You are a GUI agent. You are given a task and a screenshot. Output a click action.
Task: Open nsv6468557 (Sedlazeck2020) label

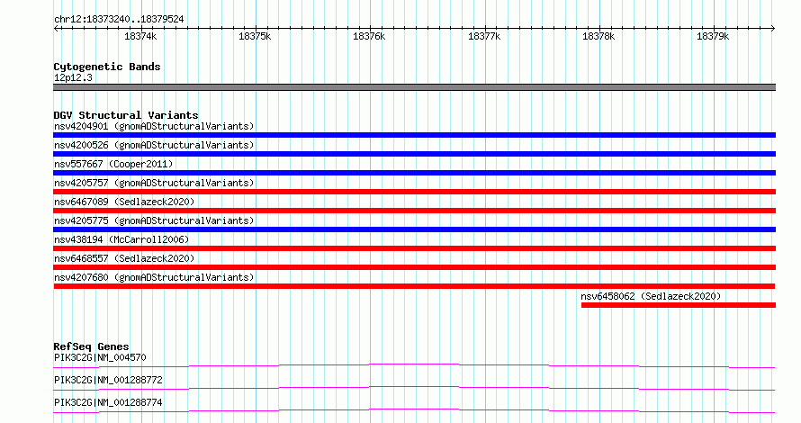[124, 258]
